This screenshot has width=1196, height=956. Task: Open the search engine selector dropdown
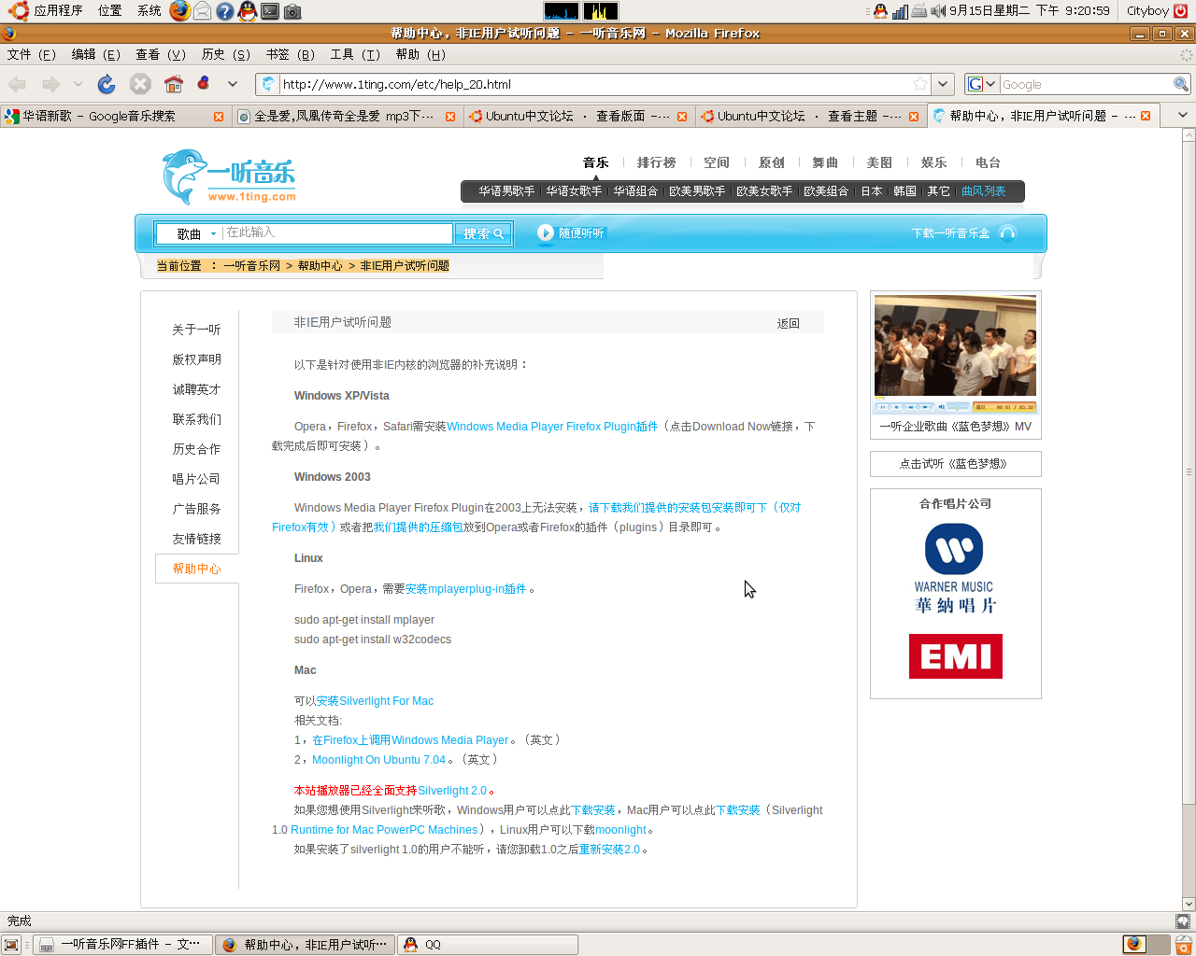click(981, 84)
